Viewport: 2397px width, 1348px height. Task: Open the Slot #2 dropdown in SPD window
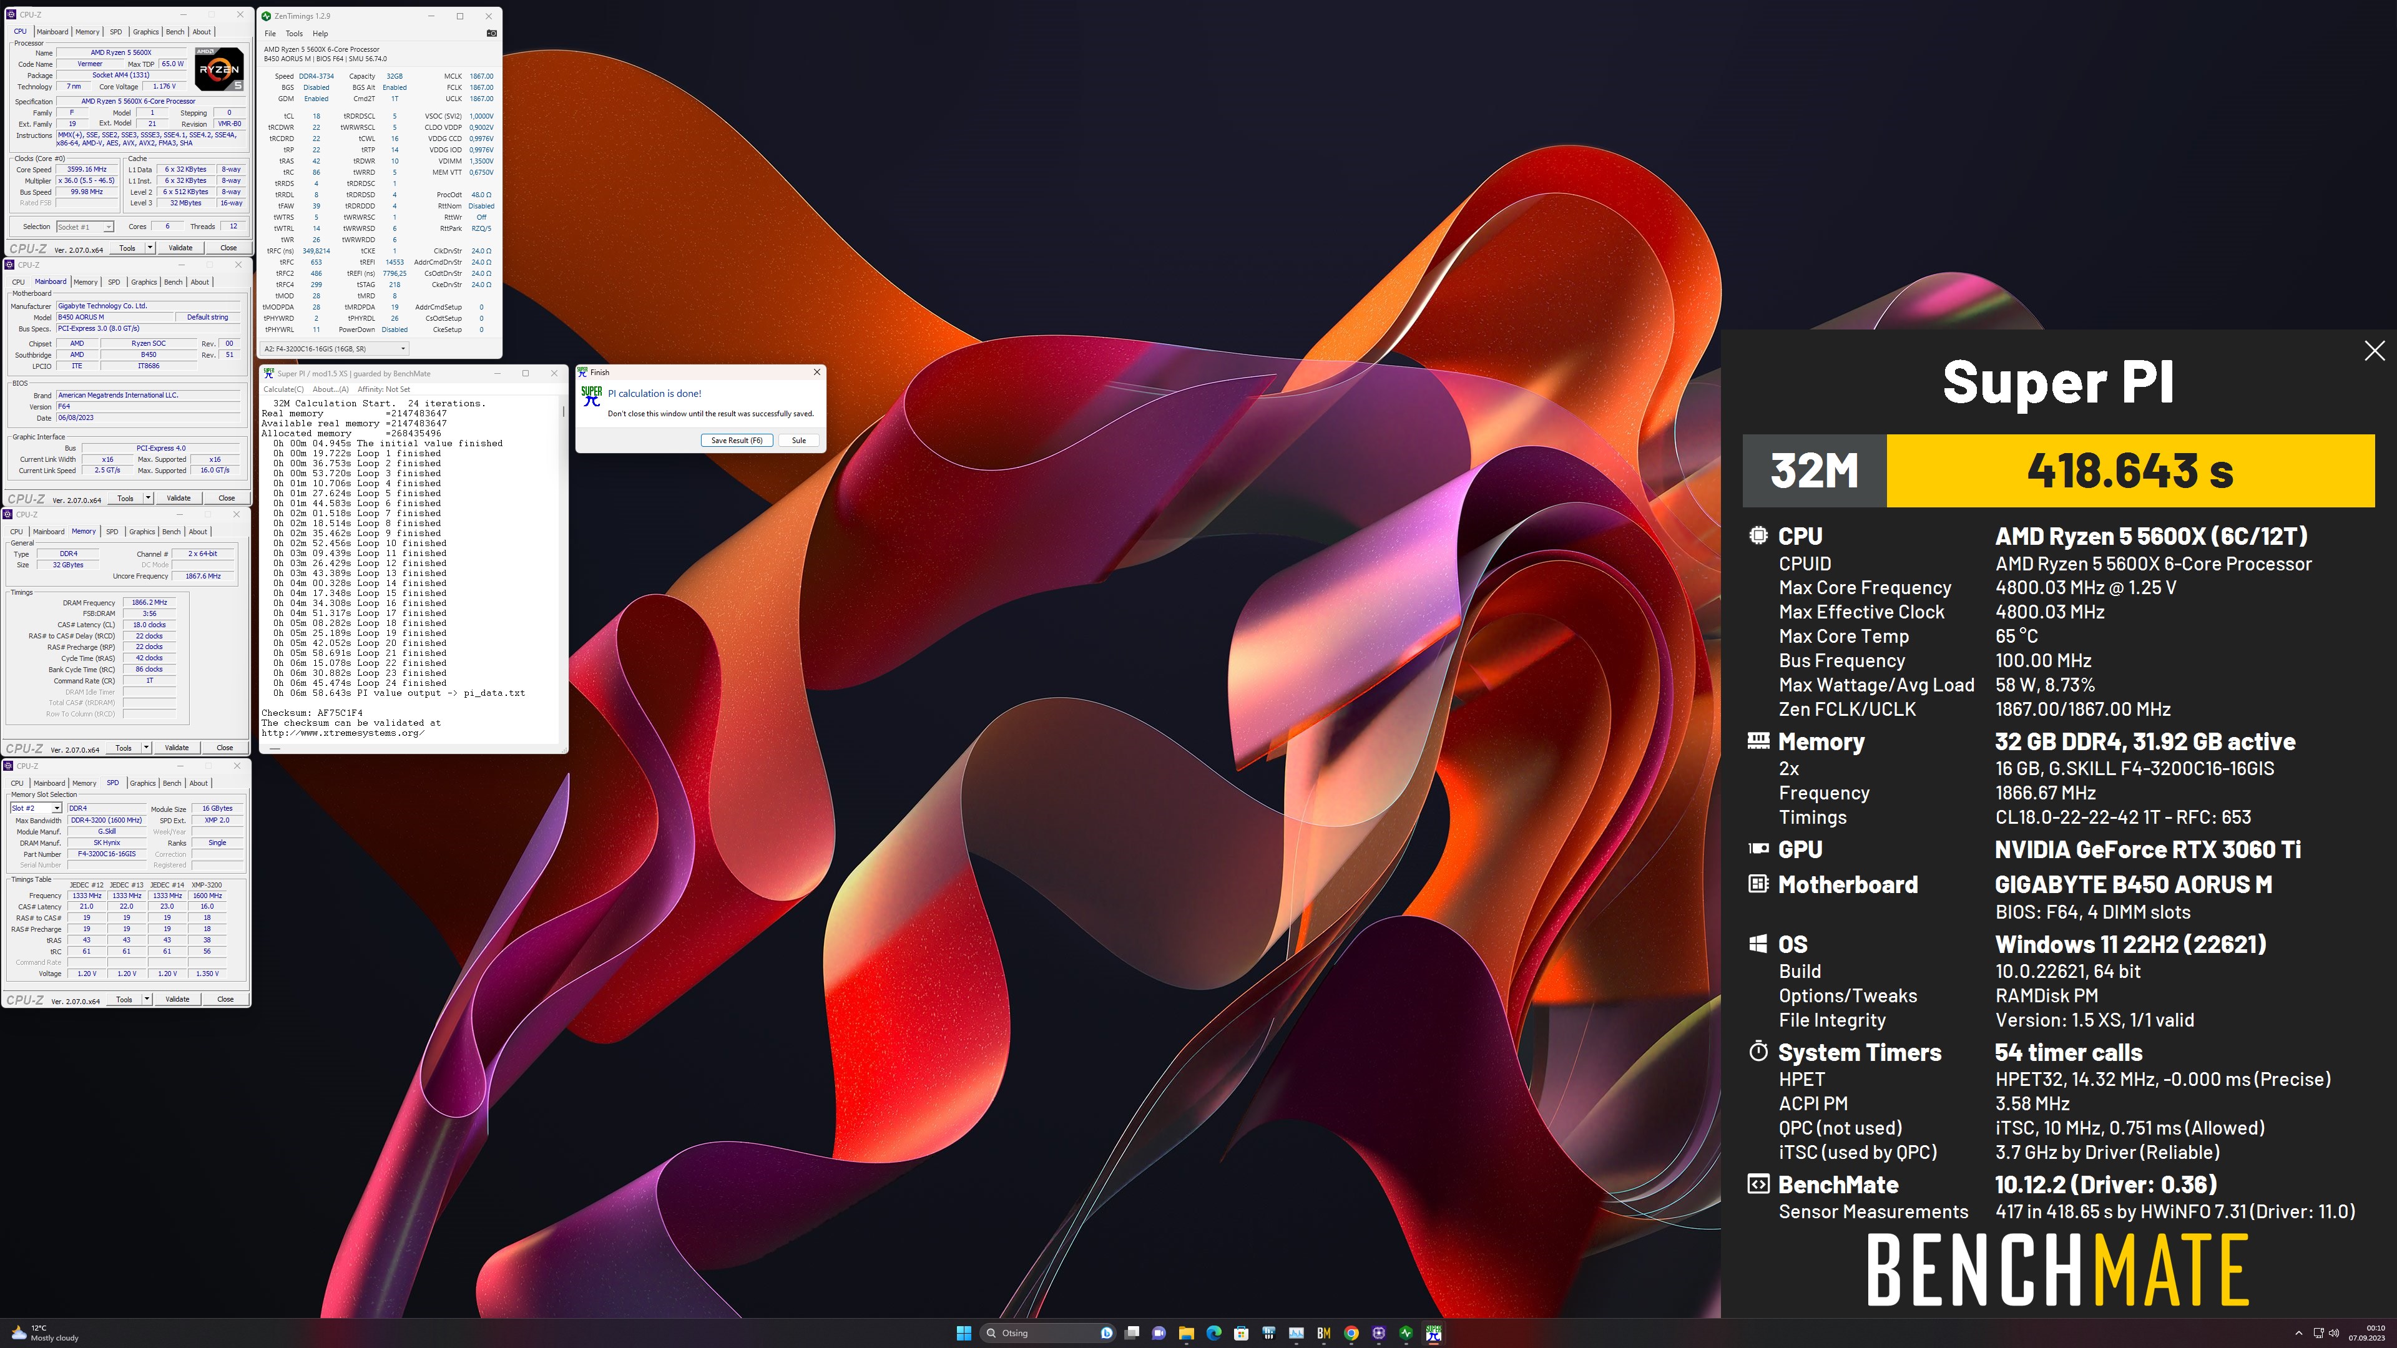[x=36, y=808]
